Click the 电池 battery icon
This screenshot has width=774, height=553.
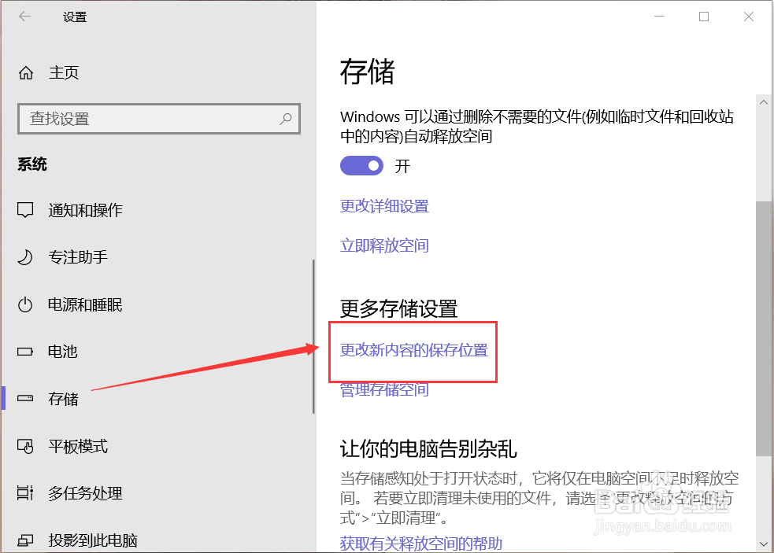click(26, 352)
